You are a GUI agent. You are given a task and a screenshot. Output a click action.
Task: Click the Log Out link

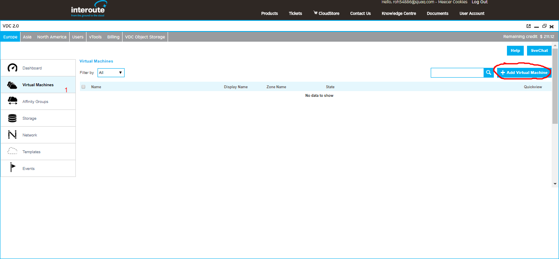479,2
